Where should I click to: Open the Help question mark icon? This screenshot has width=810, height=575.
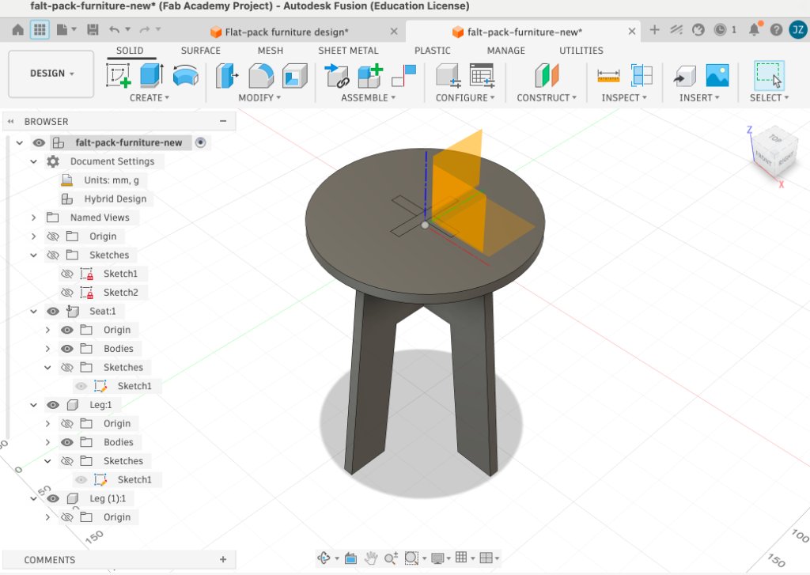click(x=776, y=30)
